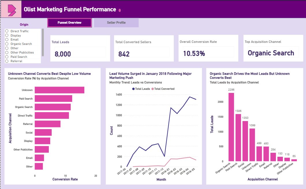Select the Paid Search origin radio button
The image size is (306, 189).
click(7, 57)
